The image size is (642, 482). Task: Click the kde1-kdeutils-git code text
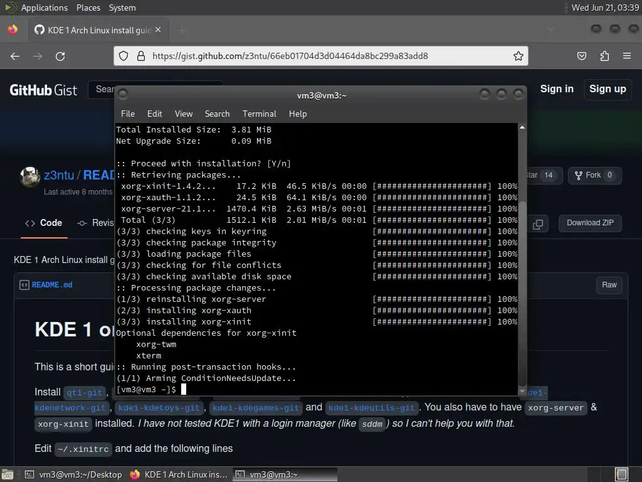click(372, 408)
